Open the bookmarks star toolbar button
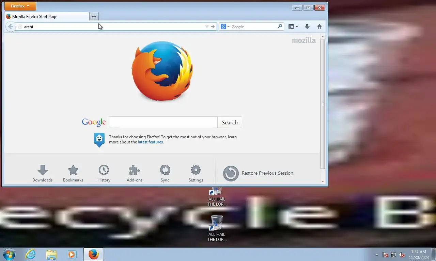 tap(293, 27)
